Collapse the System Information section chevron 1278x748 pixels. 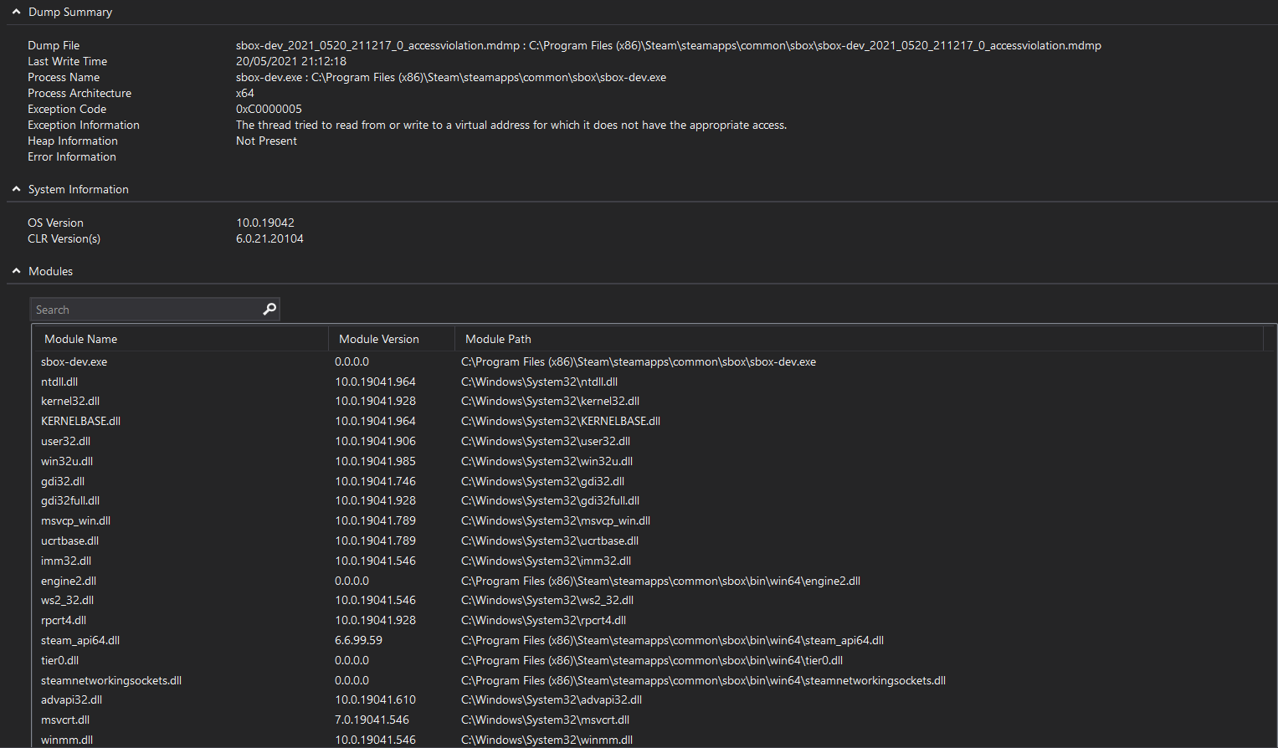(x=15, y=188)
